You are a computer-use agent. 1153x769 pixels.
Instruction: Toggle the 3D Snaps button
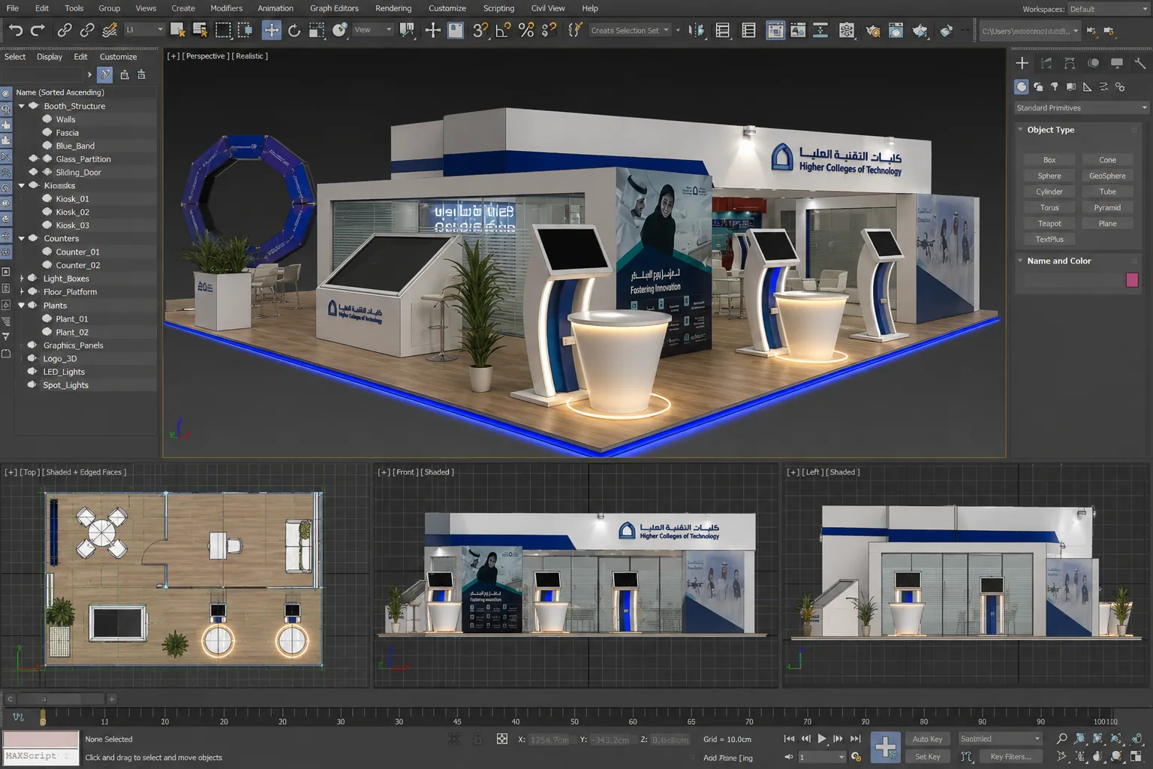[x=480, y=30]
